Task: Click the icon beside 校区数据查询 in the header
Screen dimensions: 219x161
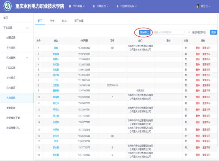Action: coord(118,6)
